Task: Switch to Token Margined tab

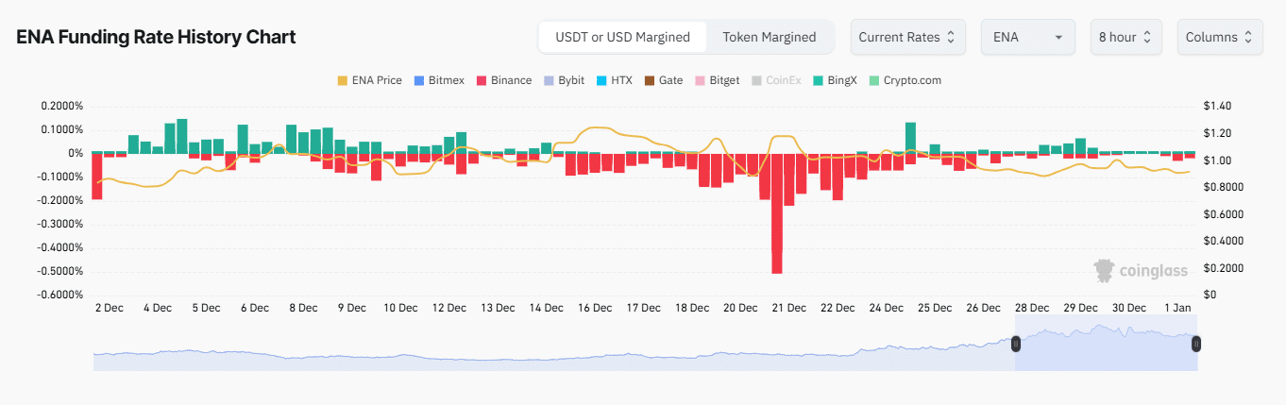Action: (x=770, y=37)
